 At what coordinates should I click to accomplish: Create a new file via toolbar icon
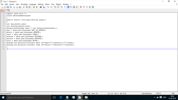(2, 7)
